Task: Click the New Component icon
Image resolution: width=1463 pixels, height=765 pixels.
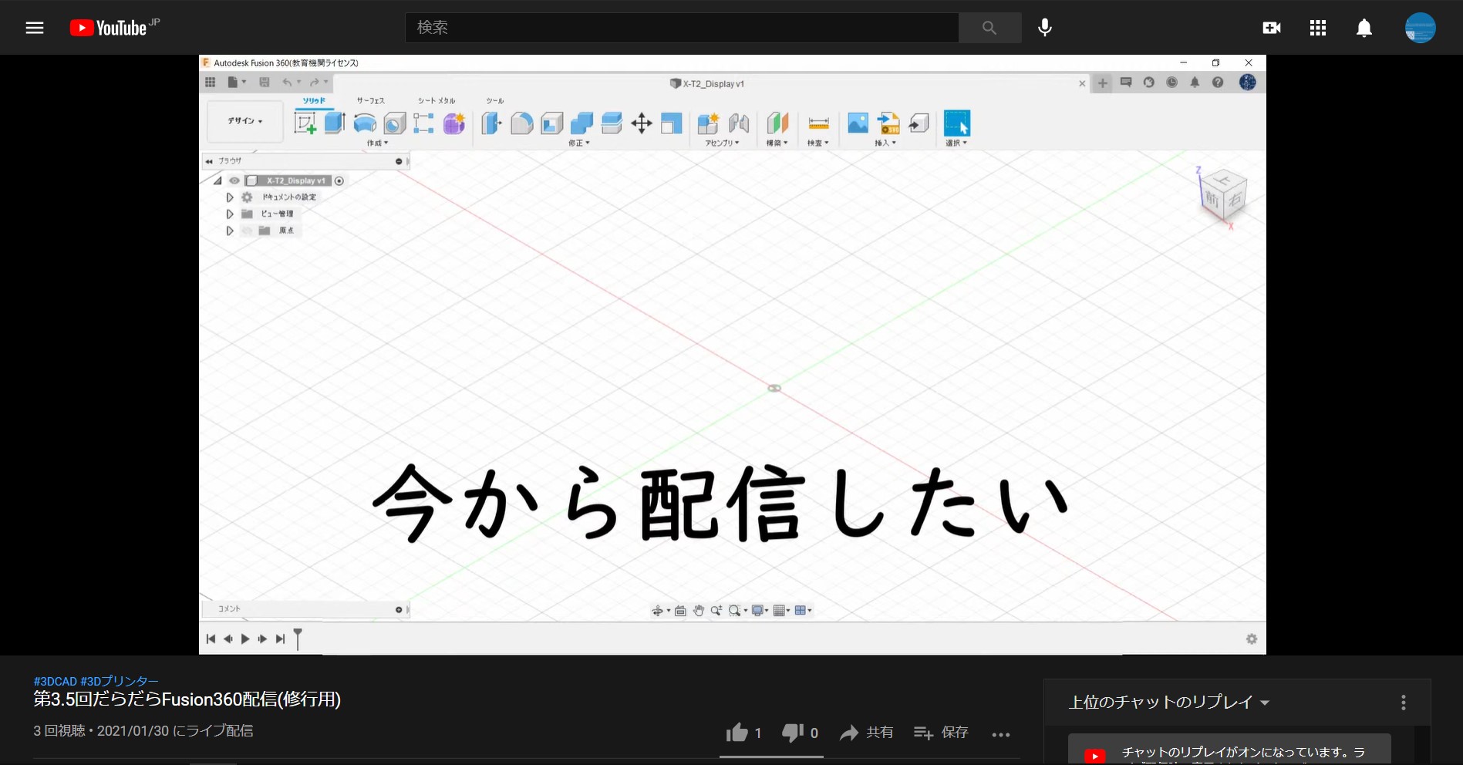Action: [708, 123]
